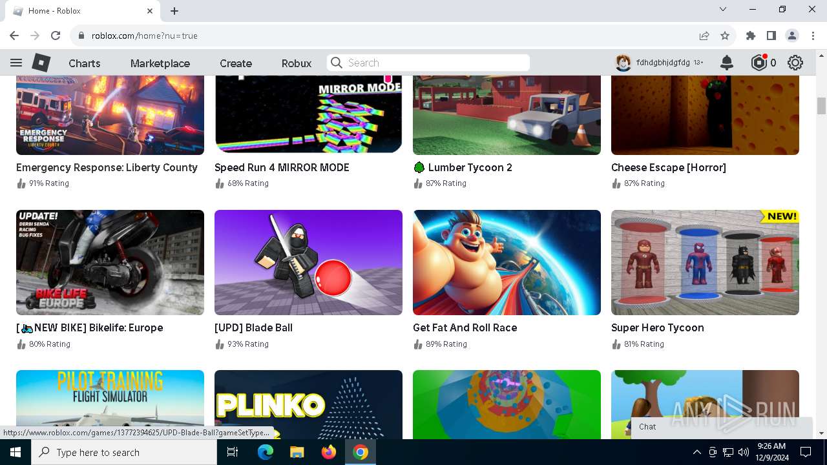Click the Bikelife Europe motorcycle thumbnail

[x=110, y=262]
